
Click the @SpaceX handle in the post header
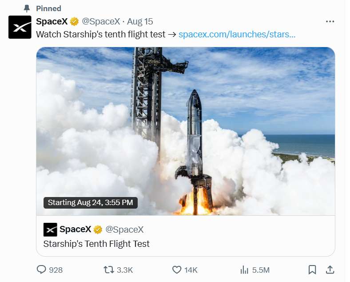pyautogui.click(x=101, y=21)
